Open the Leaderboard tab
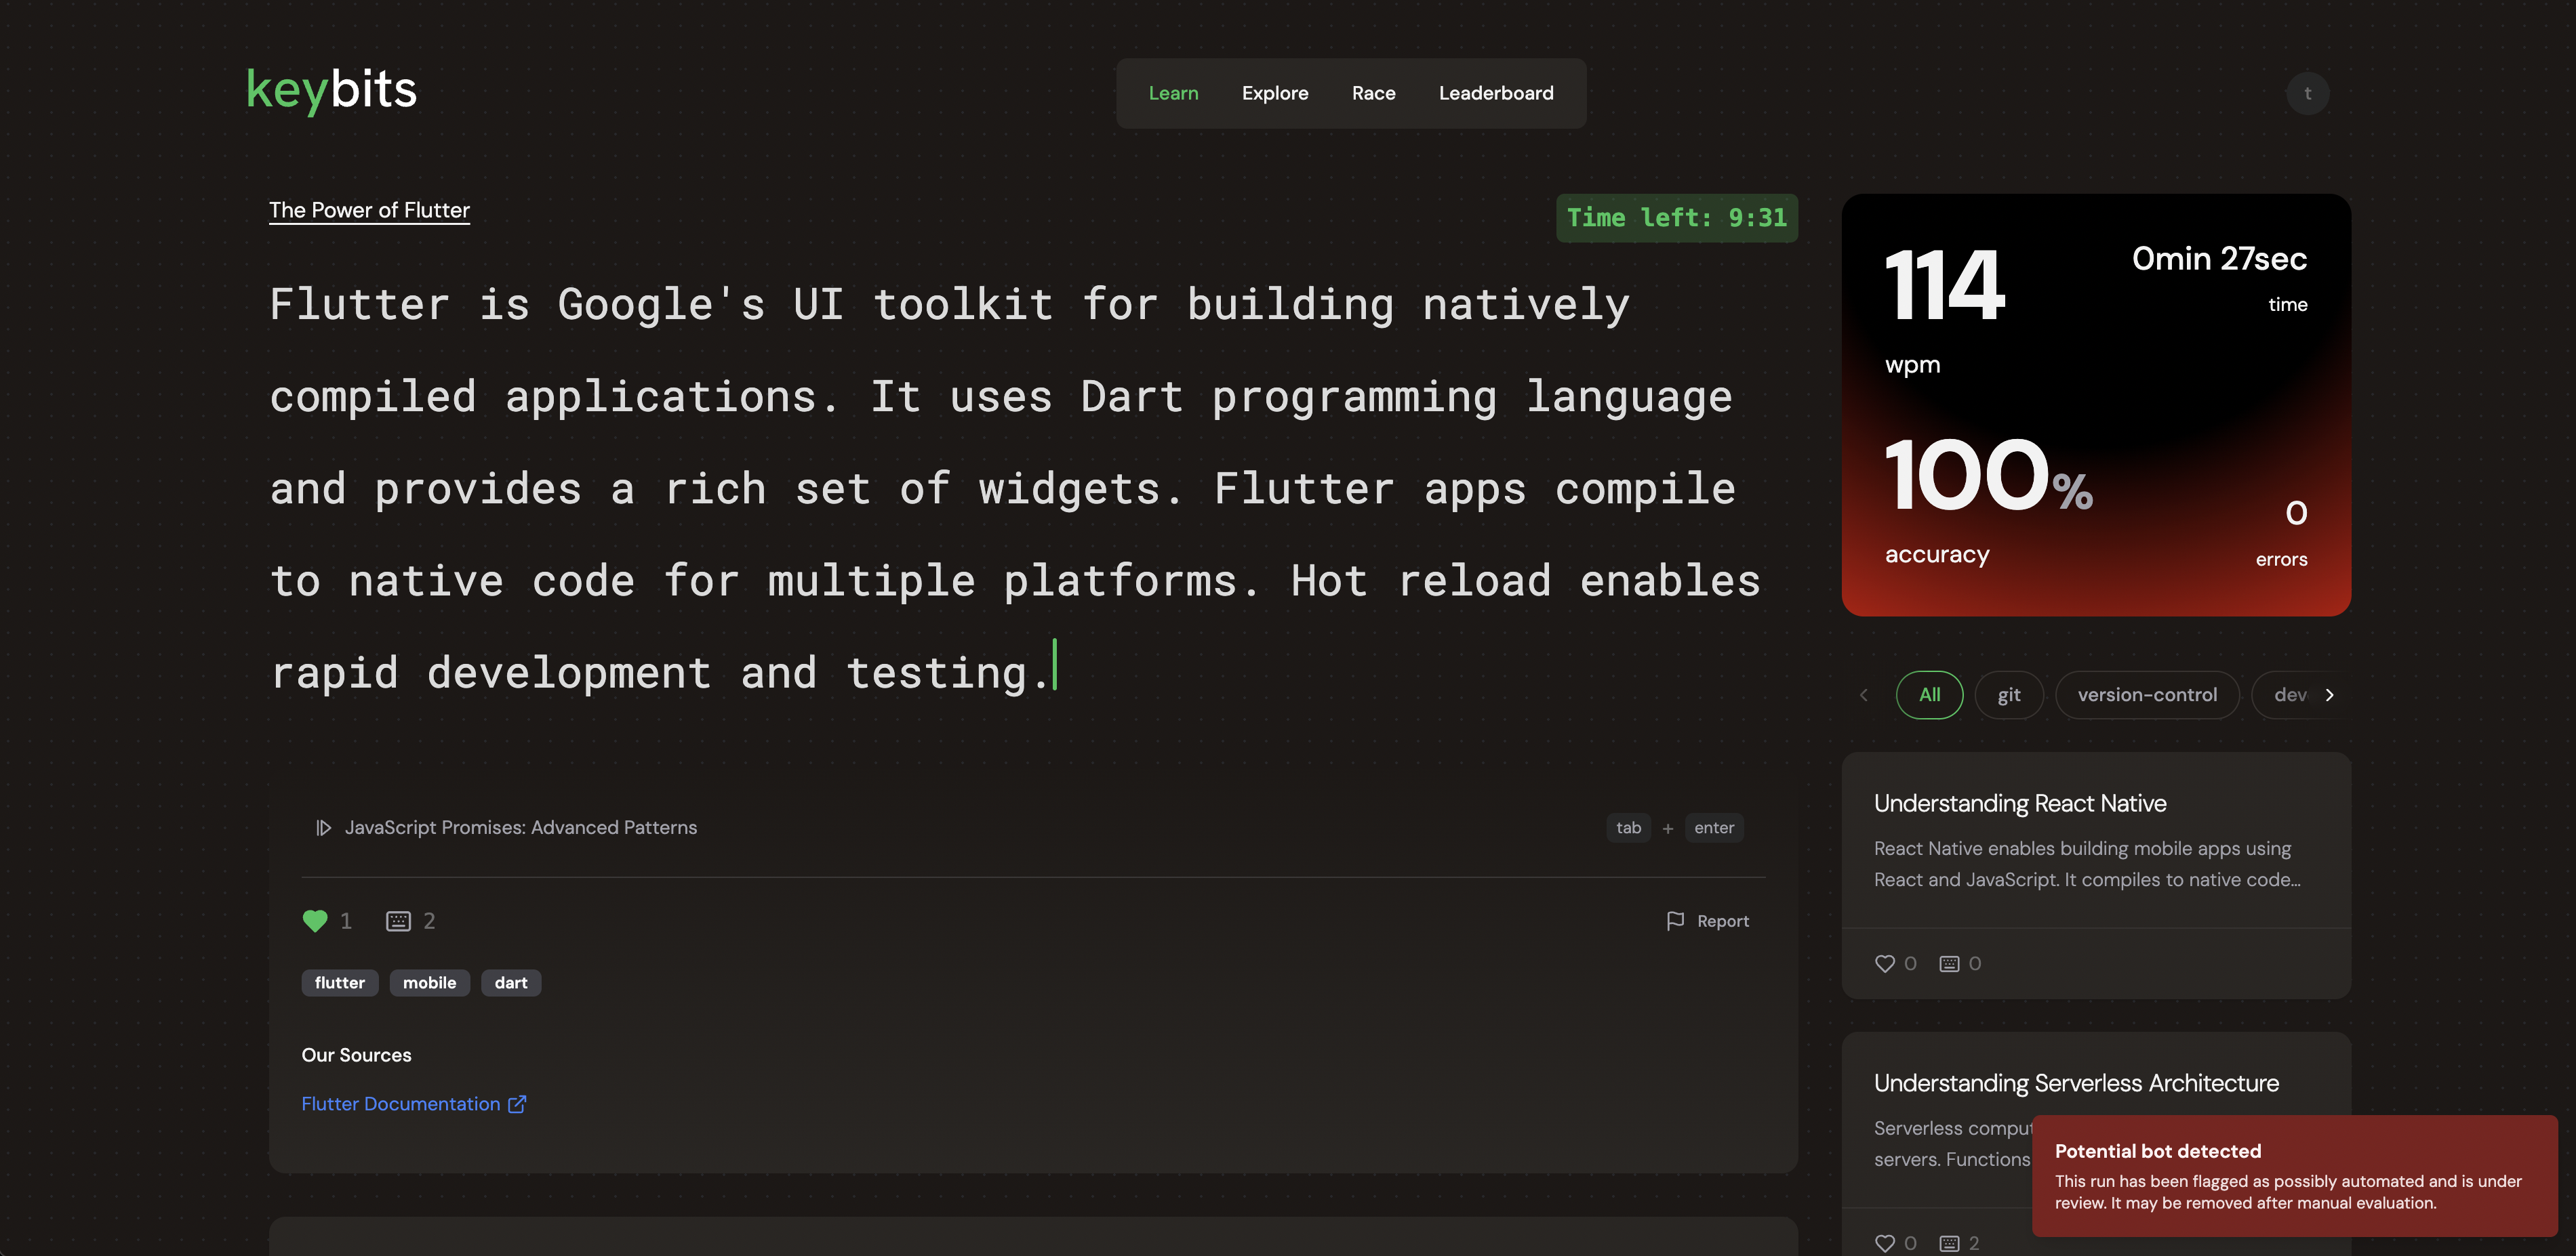 pyautogui.click(x=1495, y=93)
